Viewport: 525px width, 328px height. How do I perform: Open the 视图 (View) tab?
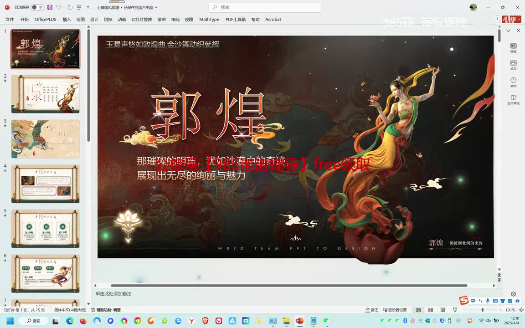[x=189, y=20]
